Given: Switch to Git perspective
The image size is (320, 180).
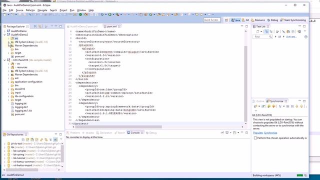Looking at the screenshot, I should 245,20.
